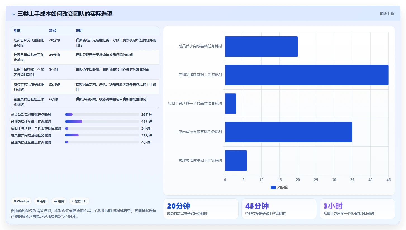Open the 20分钟 summary card
The width and height of the screenshot is (406, 230).
pos(201,209)
